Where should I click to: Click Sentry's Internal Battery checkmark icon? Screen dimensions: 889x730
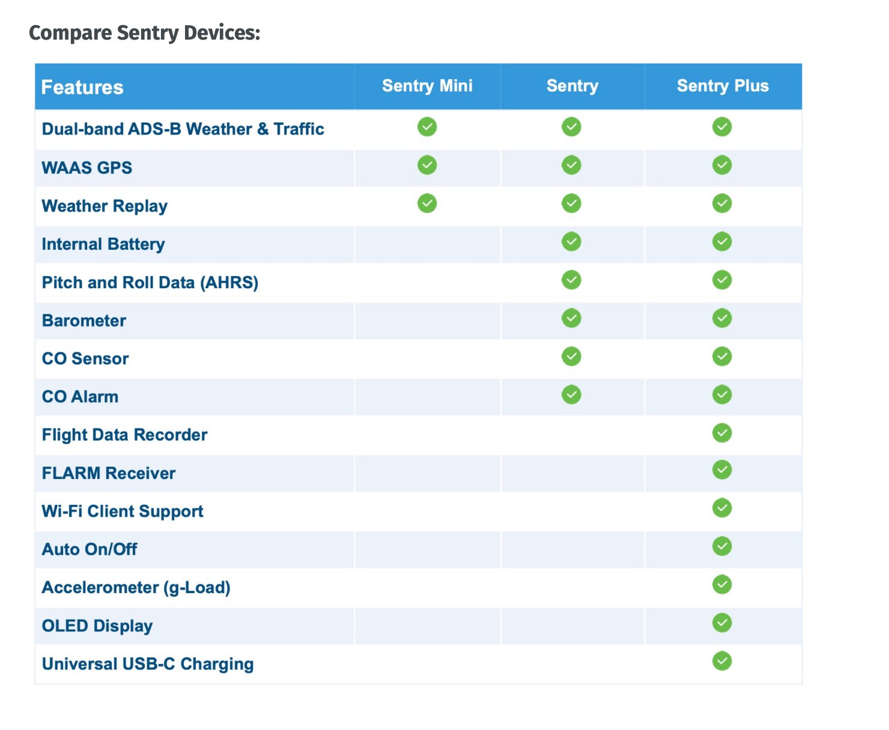click(x=571, y=242)
